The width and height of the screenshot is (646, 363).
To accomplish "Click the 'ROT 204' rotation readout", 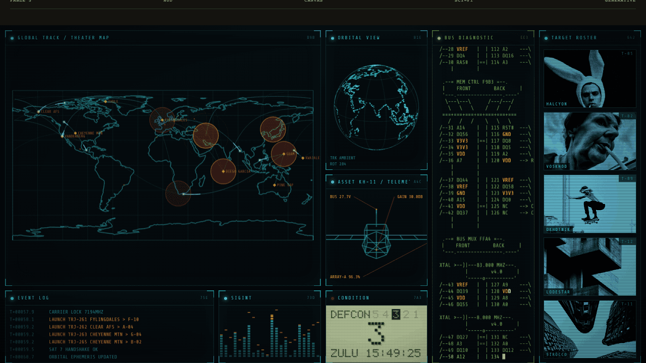I will [338, 164].
